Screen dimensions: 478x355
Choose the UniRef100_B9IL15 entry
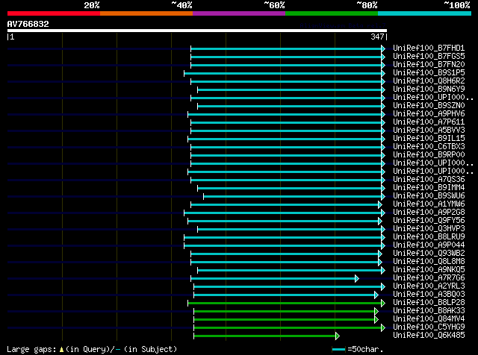click(429, 139)
